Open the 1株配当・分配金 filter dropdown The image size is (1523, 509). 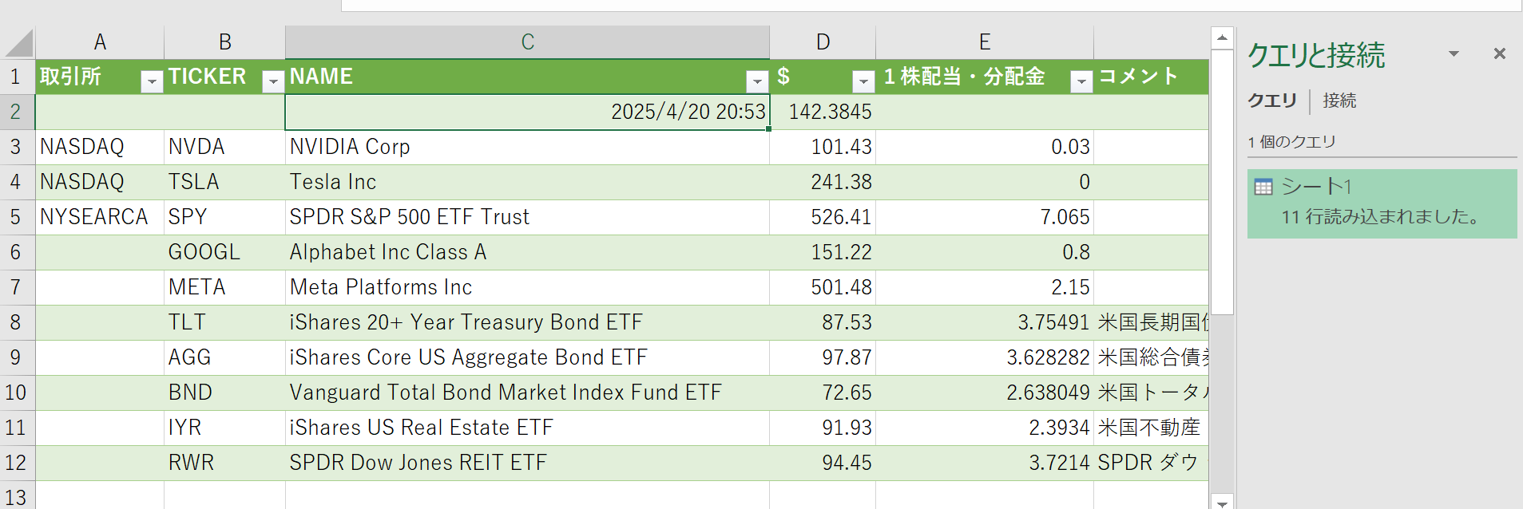[1081, 81]
